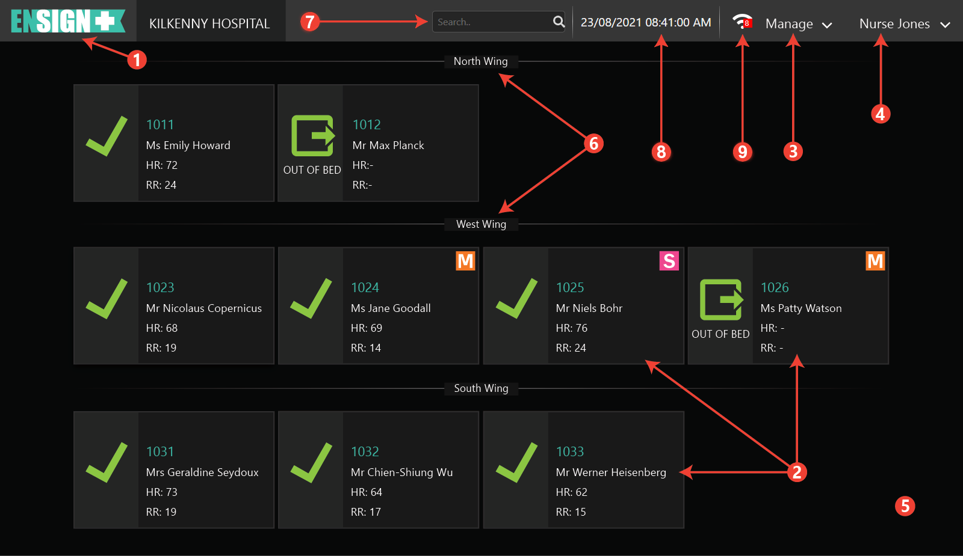Screen dimensions: 963x556
Task: Click the green checkmark for bed 1011
Action: (x=107, y=136)
